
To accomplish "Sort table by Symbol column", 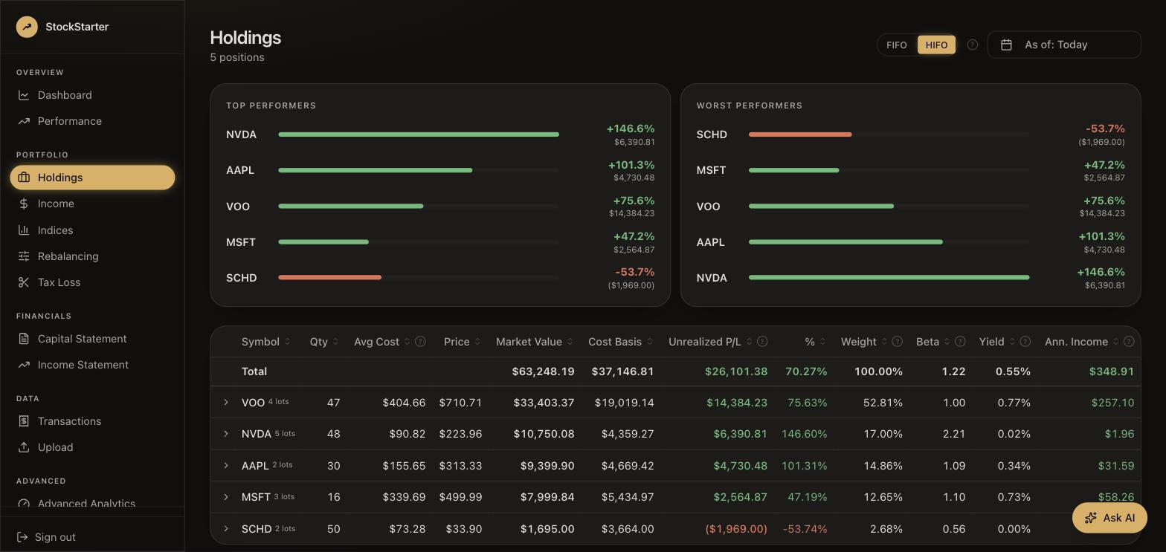I will [x=265, y=342].
